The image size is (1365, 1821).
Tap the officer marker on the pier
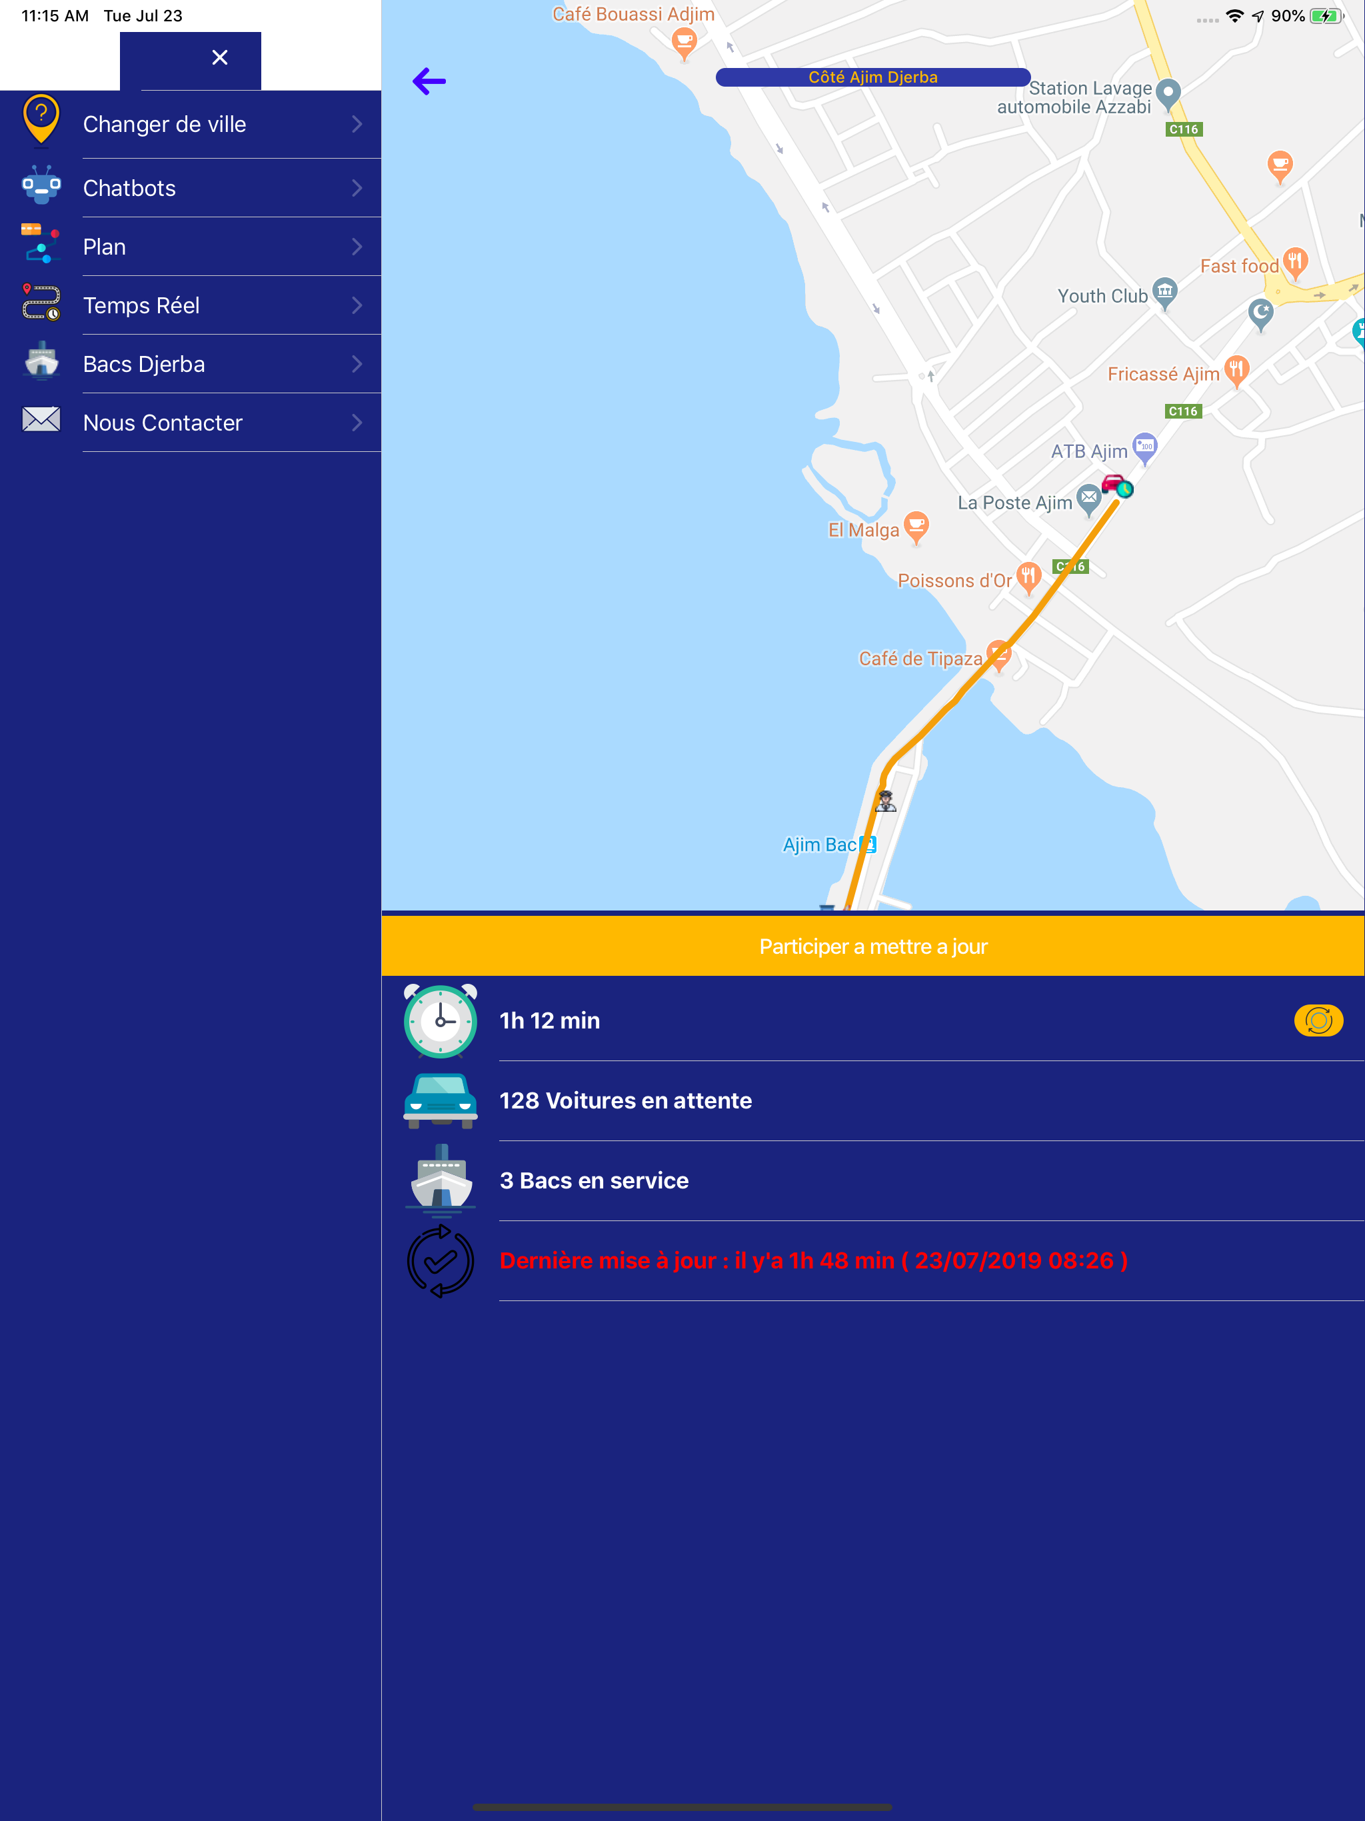click(x=886, y=801)
